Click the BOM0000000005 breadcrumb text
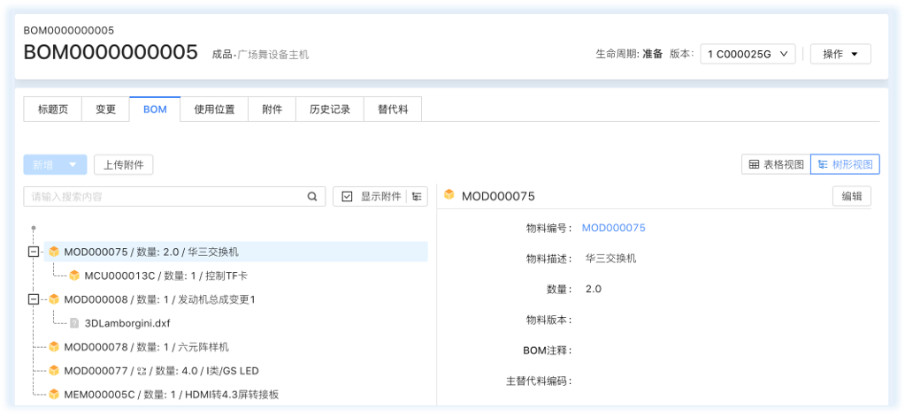This screenshot has height=415, width=905. [69, 30]
